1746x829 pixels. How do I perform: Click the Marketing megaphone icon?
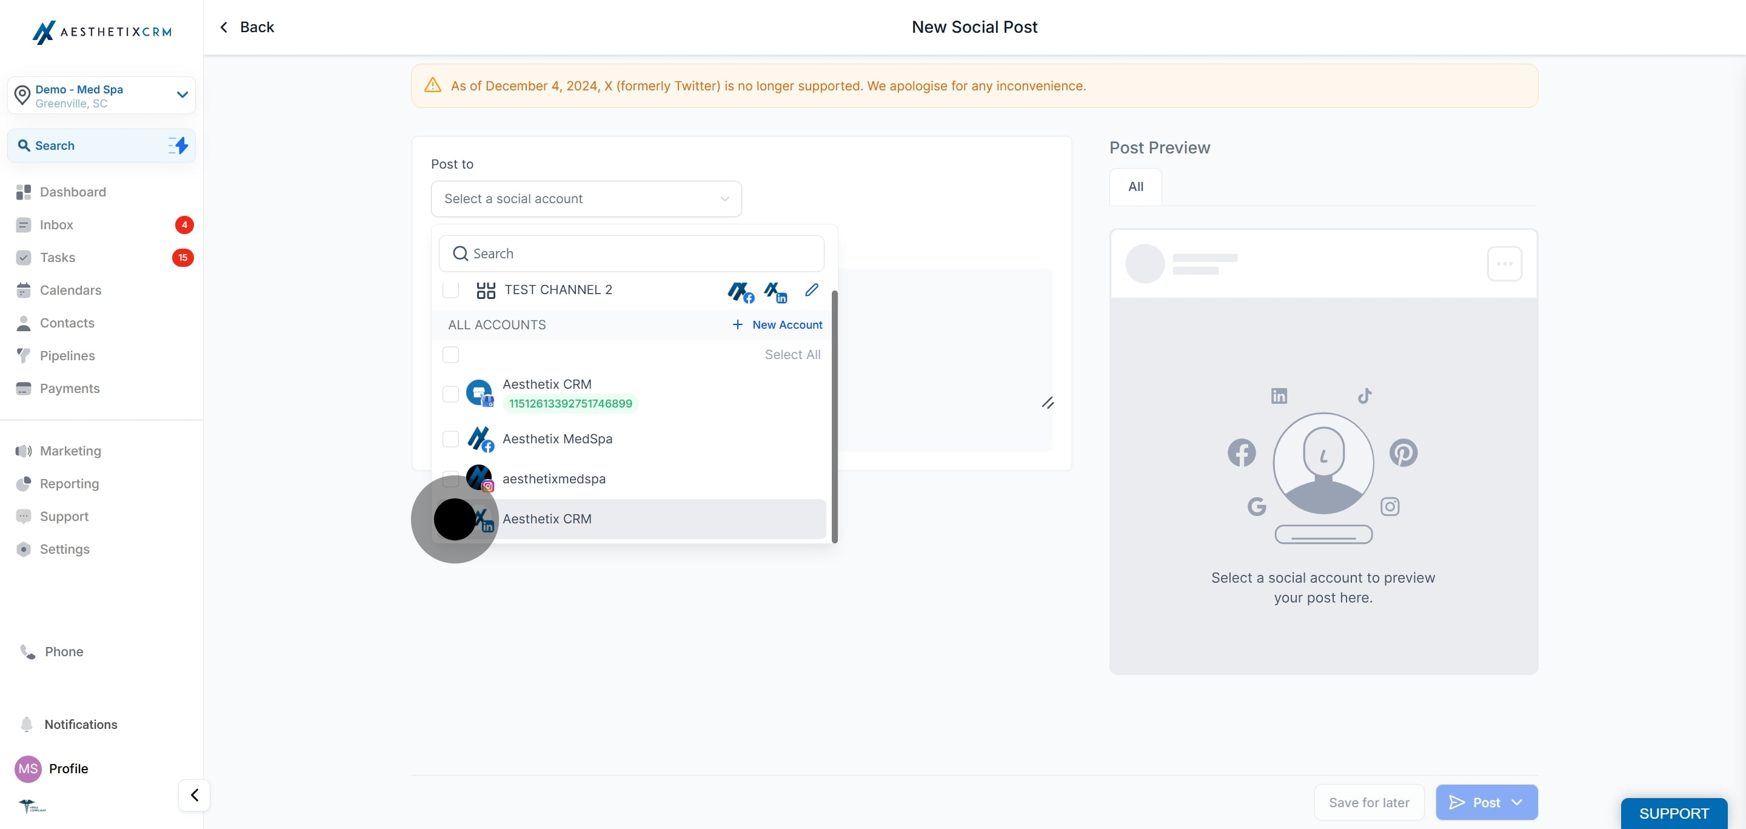(24, 451)
